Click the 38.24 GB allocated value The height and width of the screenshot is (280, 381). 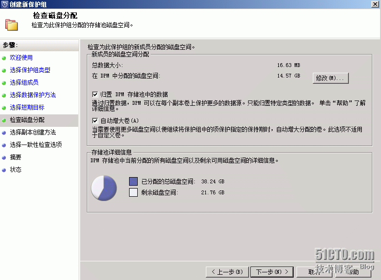(x=213, y=181)
